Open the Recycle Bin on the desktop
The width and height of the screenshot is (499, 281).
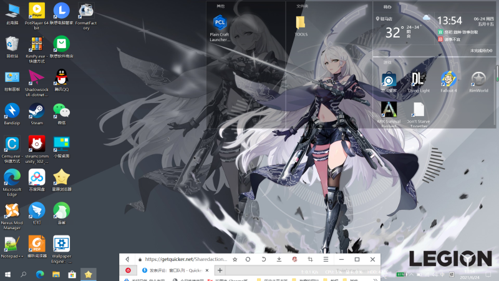(x=12, y=47)
